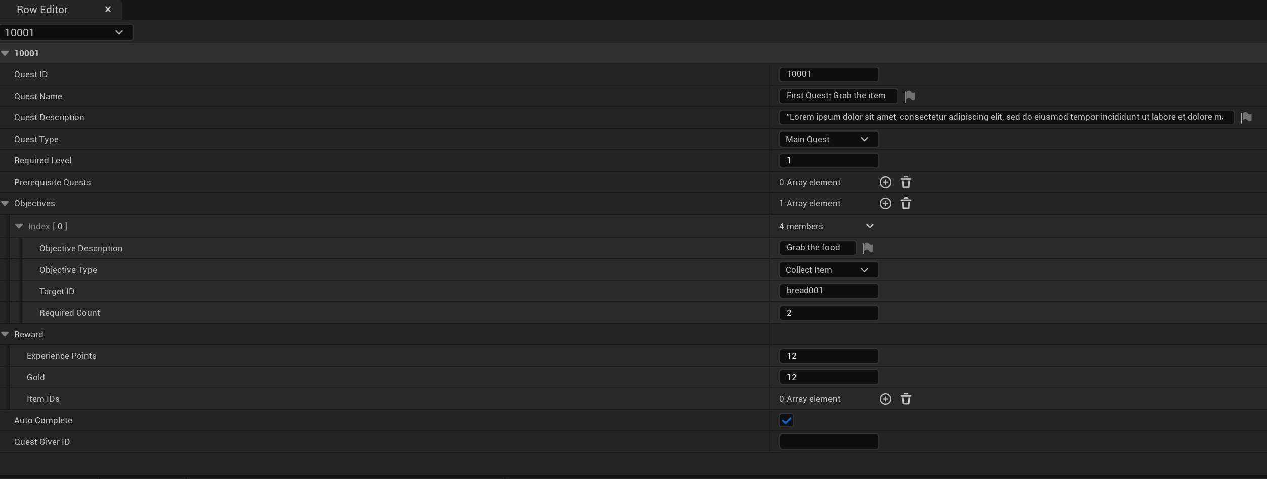Edit the Quest ID field

pos(828,74)
